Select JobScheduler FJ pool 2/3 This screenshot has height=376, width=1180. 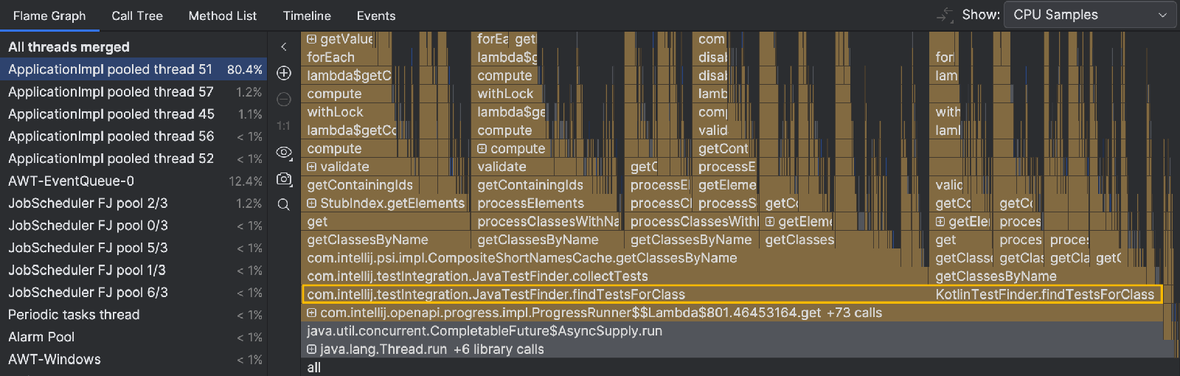(x=133, y=203)
